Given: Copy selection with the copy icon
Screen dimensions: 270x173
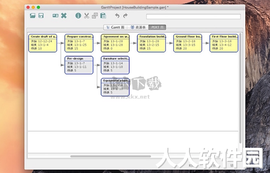Looking at the screenshot, I should pos(94,16).
